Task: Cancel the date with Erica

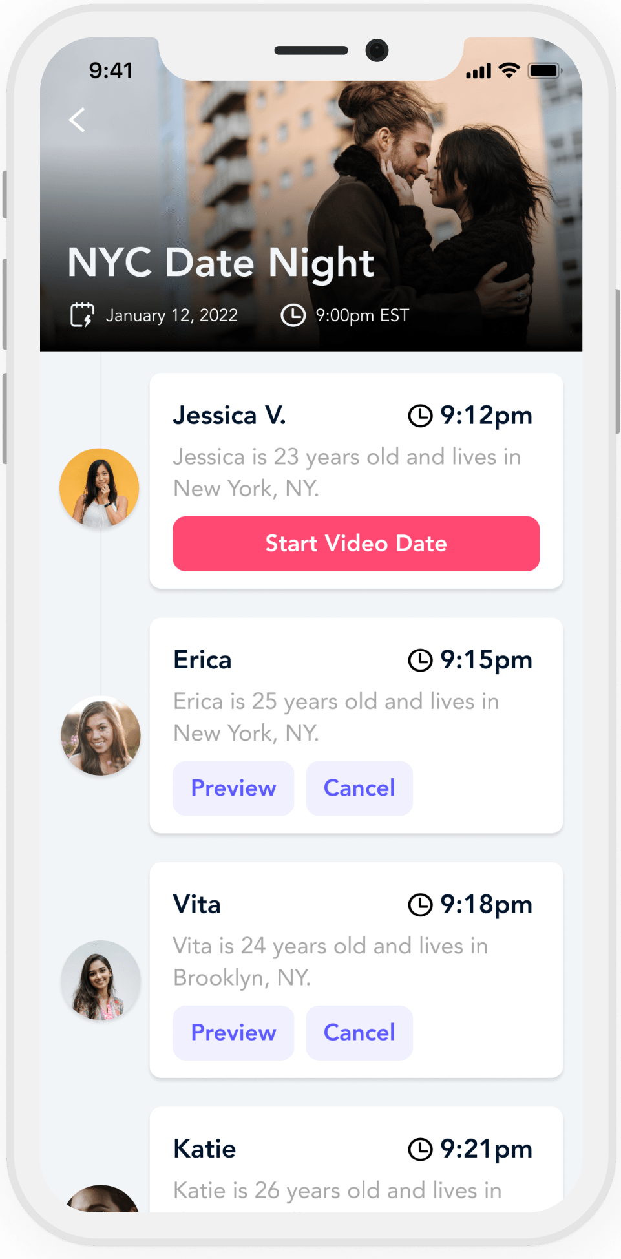Action: pos(359,788)
